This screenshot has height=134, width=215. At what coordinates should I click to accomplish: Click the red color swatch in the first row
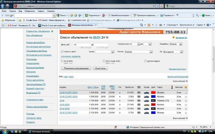[153, 92]
